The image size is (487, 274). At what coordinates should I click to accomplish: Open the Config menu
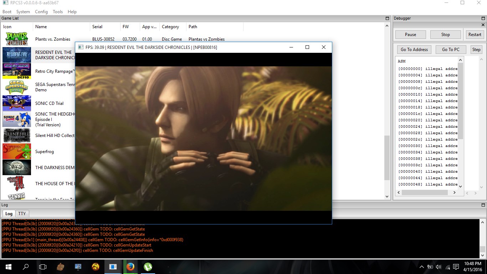coord(41,11)
